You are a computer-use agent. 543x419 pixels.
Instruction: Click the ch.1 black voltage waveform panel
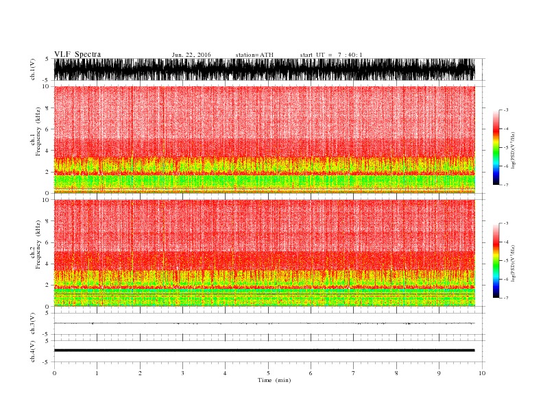pyautogui.click(x=265, y=69)
